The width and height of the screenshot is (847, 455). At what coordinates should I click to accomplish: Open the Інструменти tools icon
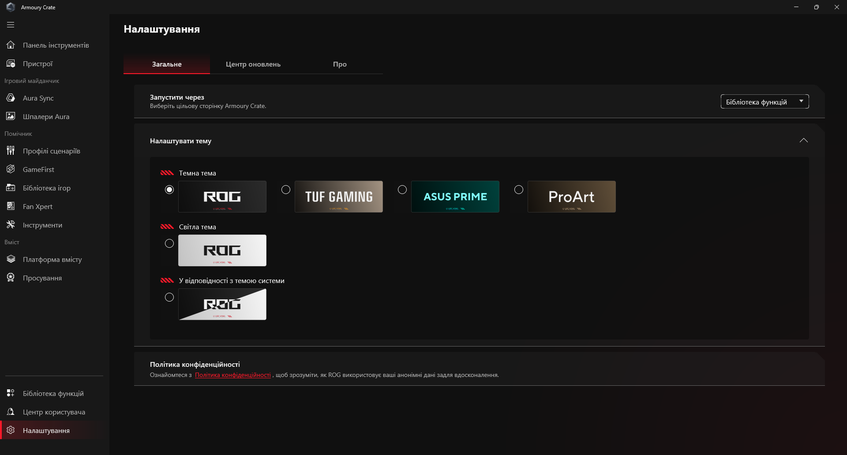pos(11,225)
